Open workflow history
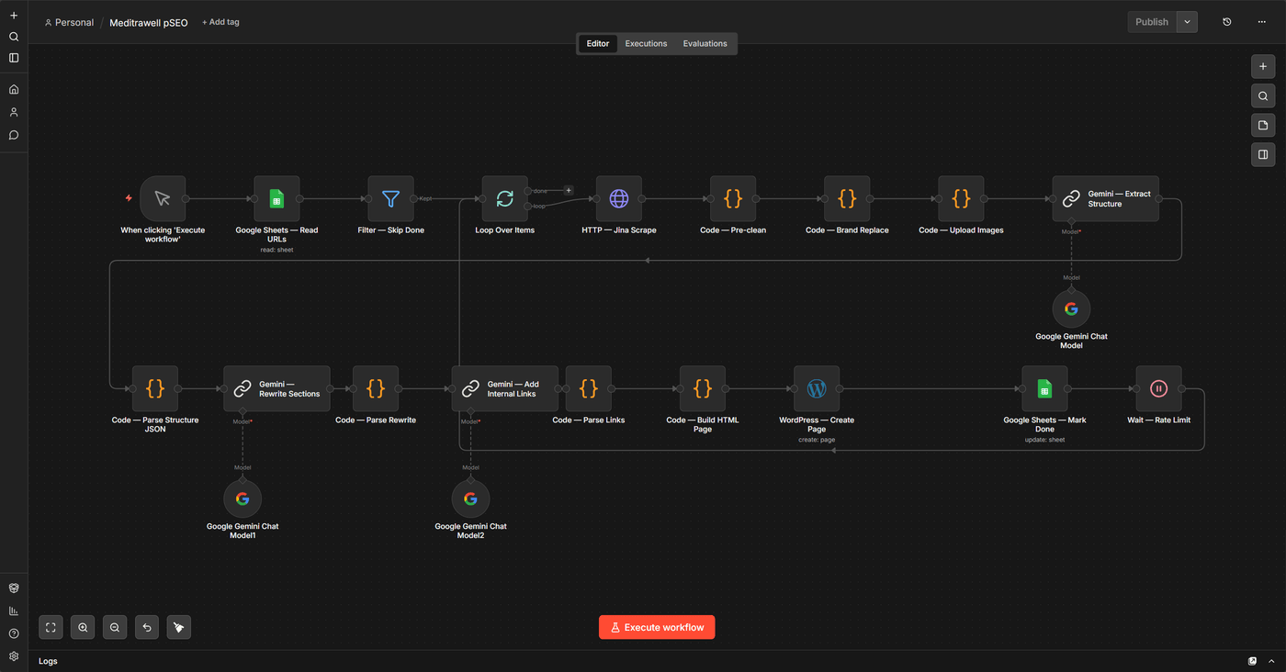 pyautogui.click(x=1227, y=22)
